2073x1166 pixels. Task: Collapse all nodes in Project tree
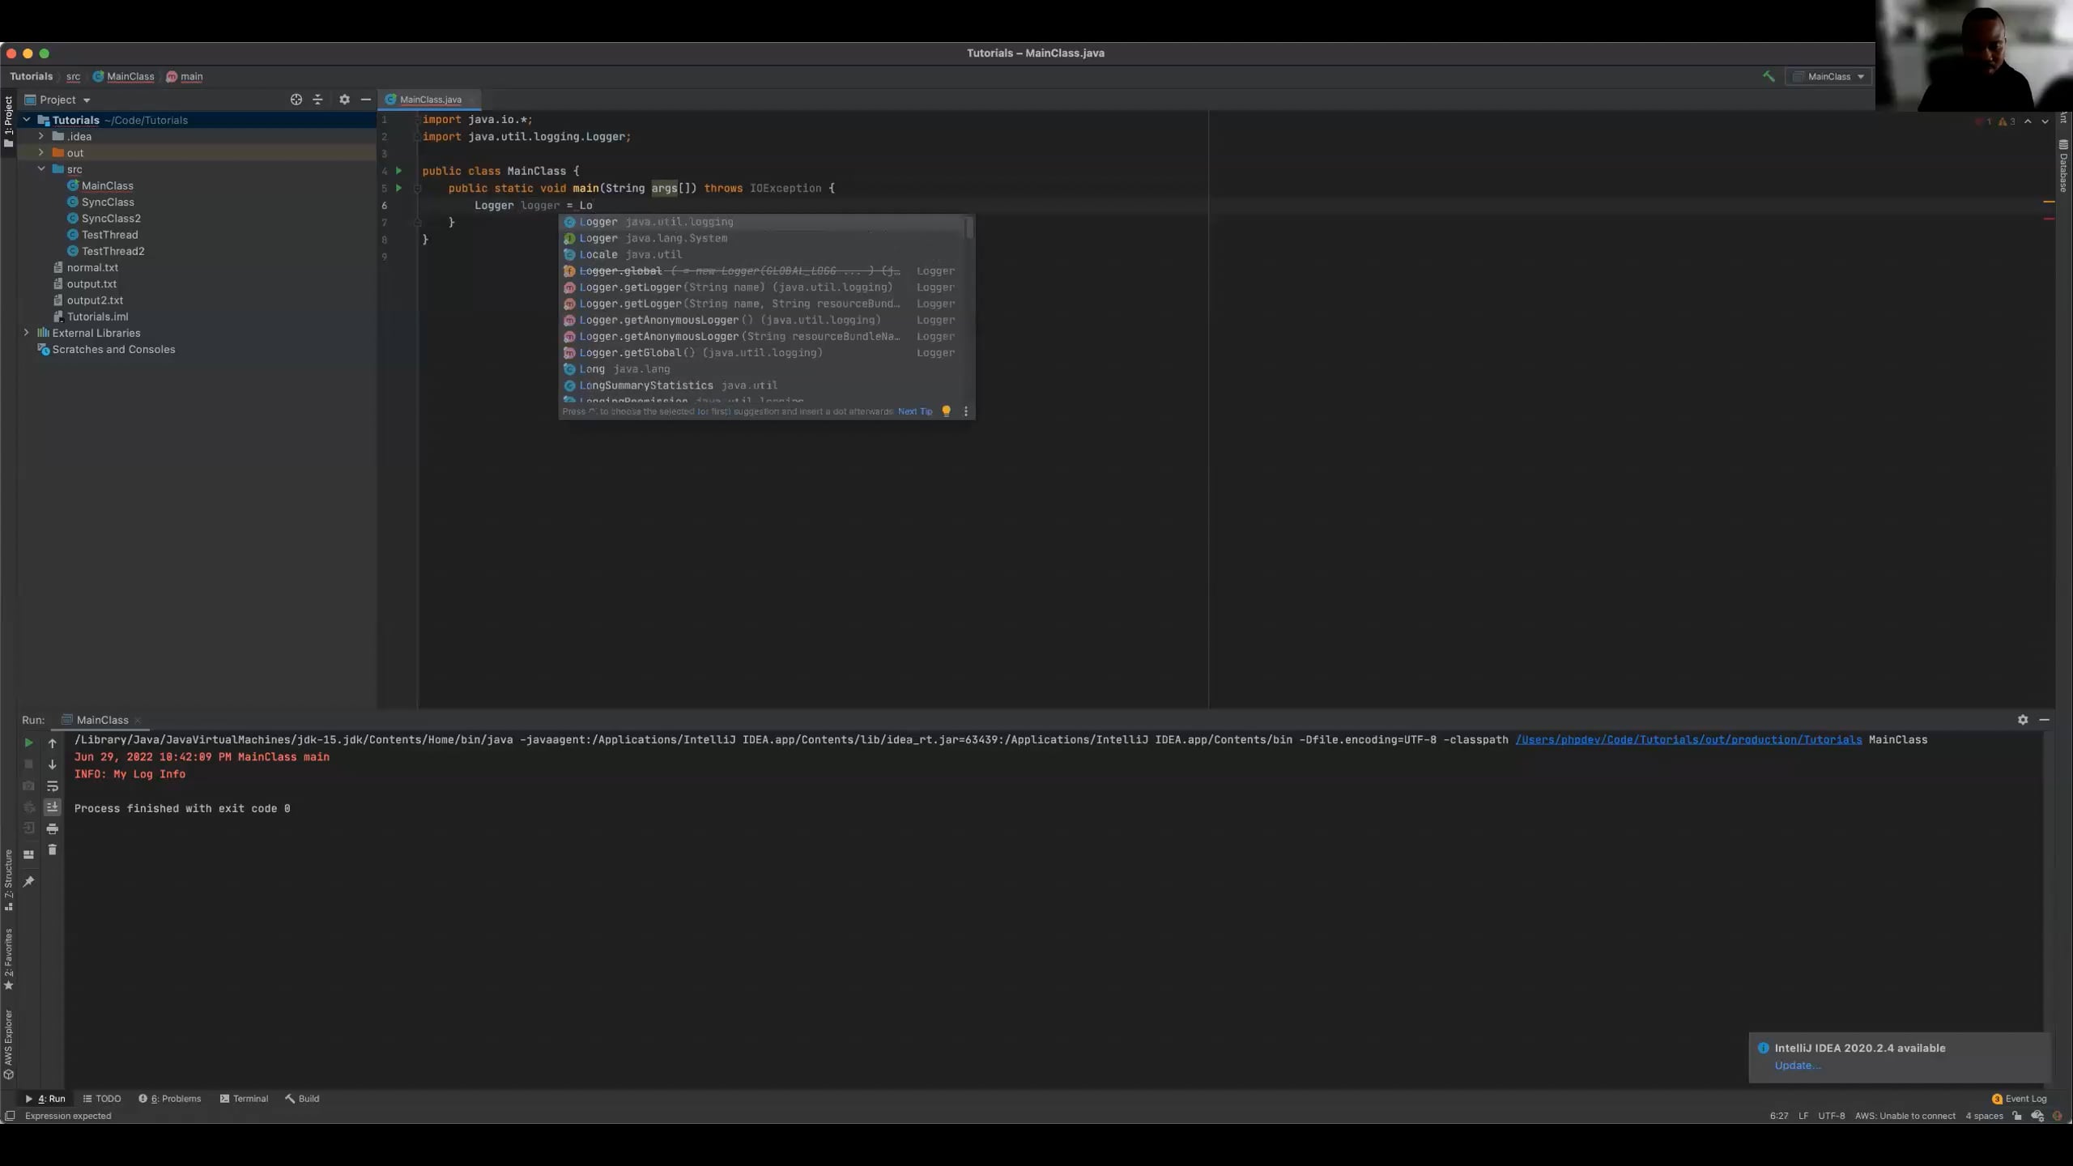[317, 99]
